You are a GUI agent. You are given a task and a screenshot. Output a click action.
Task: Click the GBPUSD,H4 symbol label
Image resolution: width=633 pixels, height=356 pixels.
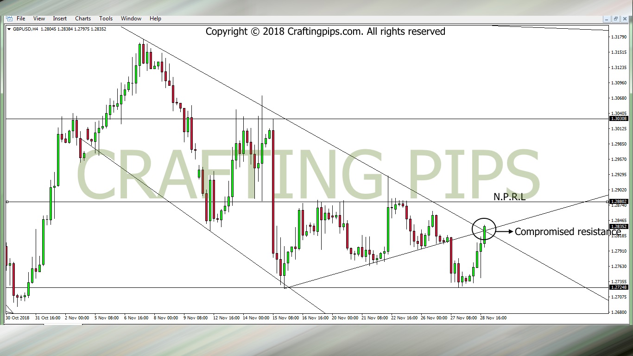(x=25, y=29)
